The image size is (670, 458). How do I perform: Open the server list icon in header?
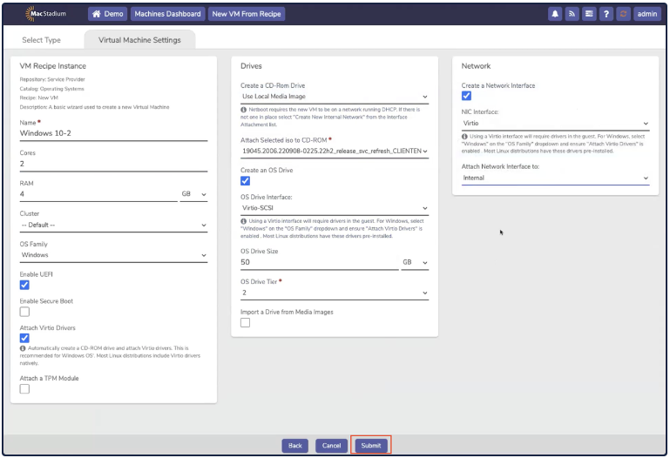click(589, 14)
